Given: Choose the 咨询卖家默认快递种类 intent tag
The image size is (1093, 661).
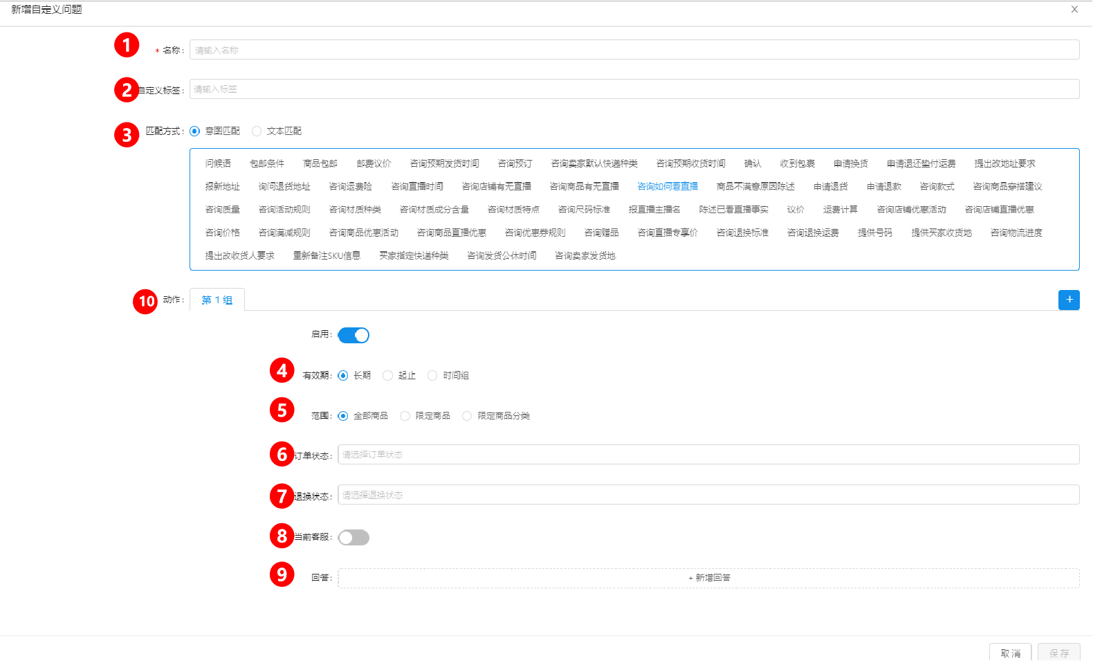Looking at the screenshot, I should tap(594, 163).
